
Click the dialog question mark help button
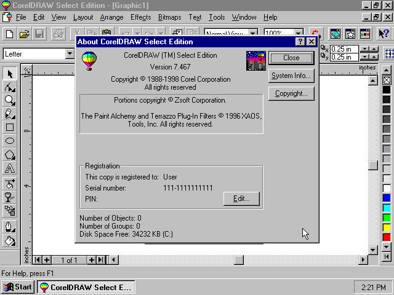coord(300,41)
